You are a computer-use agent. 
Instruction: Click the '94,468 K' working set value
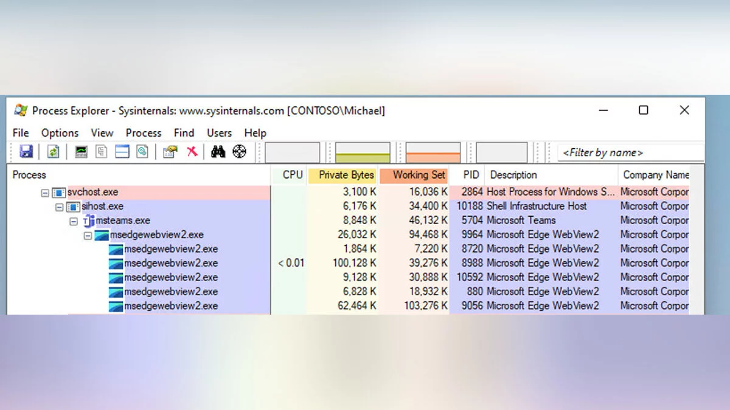tap(428, 234)
